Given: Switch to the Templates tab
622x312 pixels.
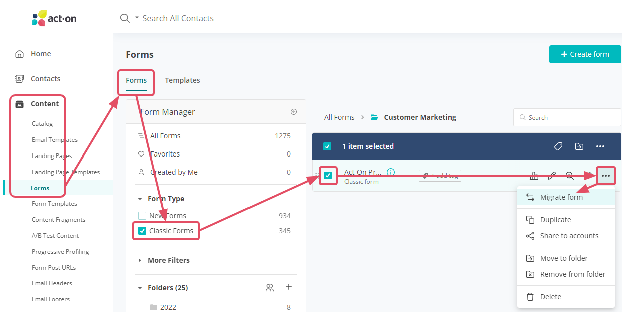Looking at the screenshot, I should [182, 80].
